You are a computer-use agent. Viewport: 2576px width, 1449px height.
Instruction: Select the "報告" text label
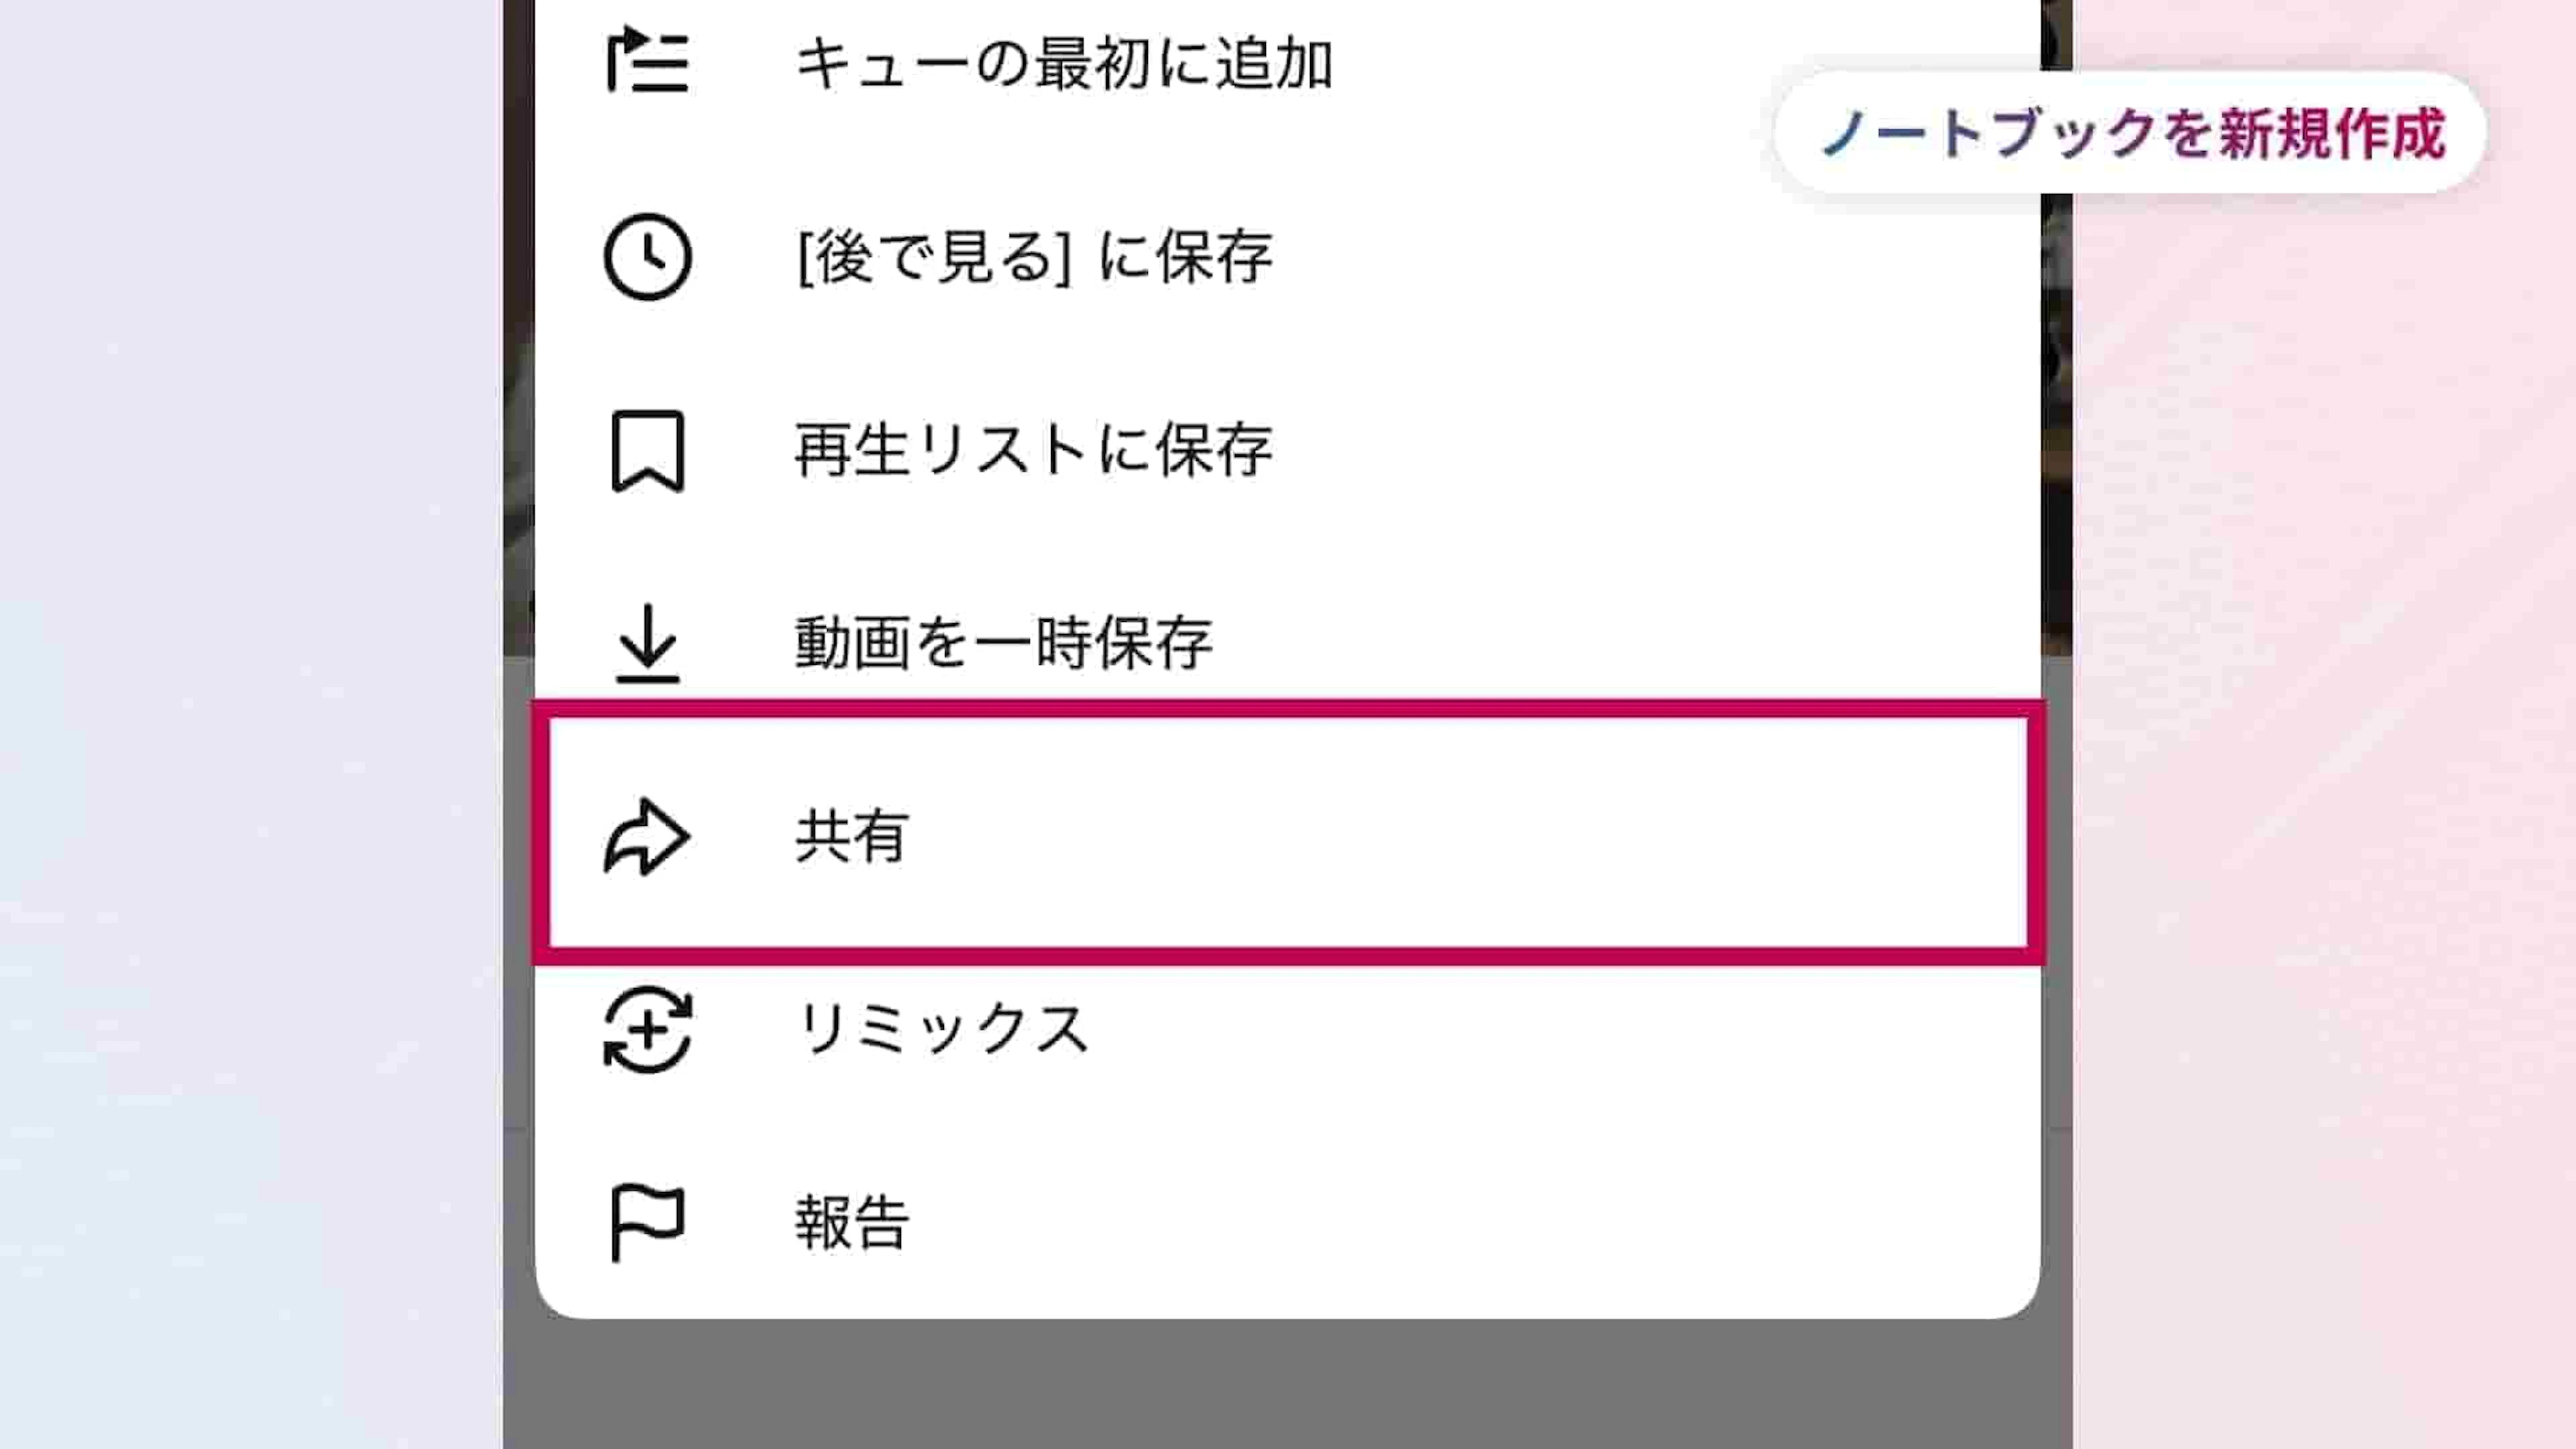pos(851,1222)
